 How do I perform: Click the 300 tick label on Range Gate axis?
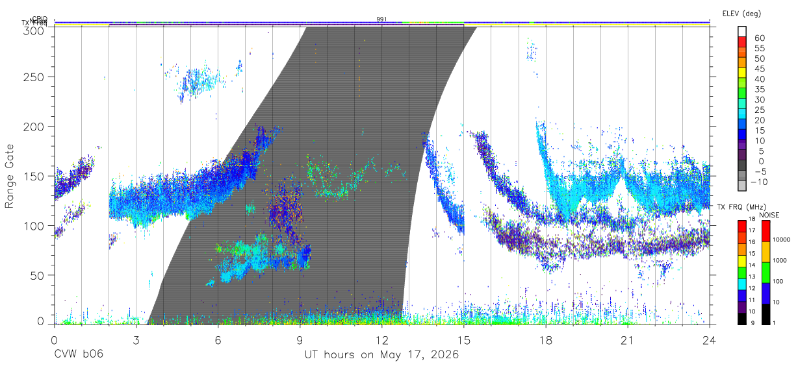point(34,30)
